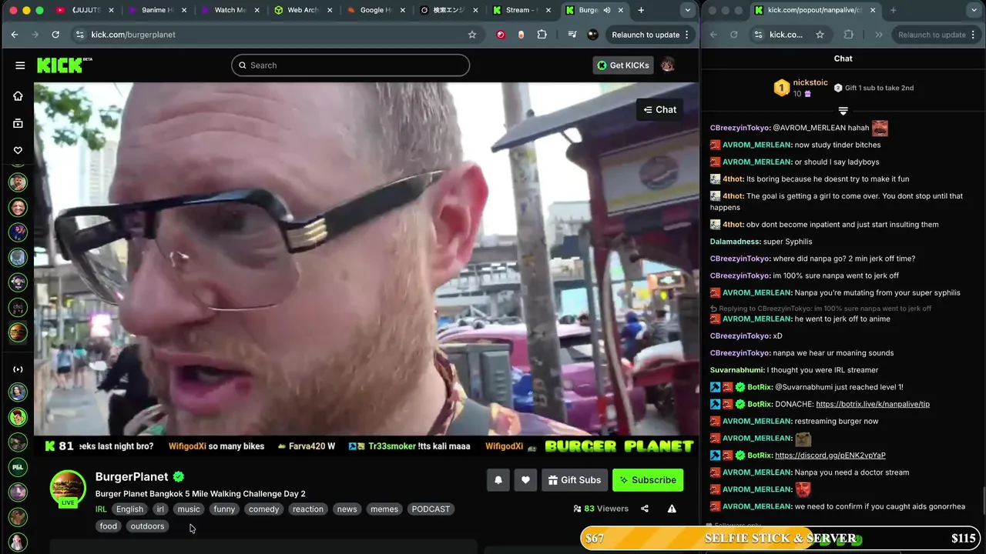
Task: Open the user avatar next to Get KICKs
Action: coord(668,65)
